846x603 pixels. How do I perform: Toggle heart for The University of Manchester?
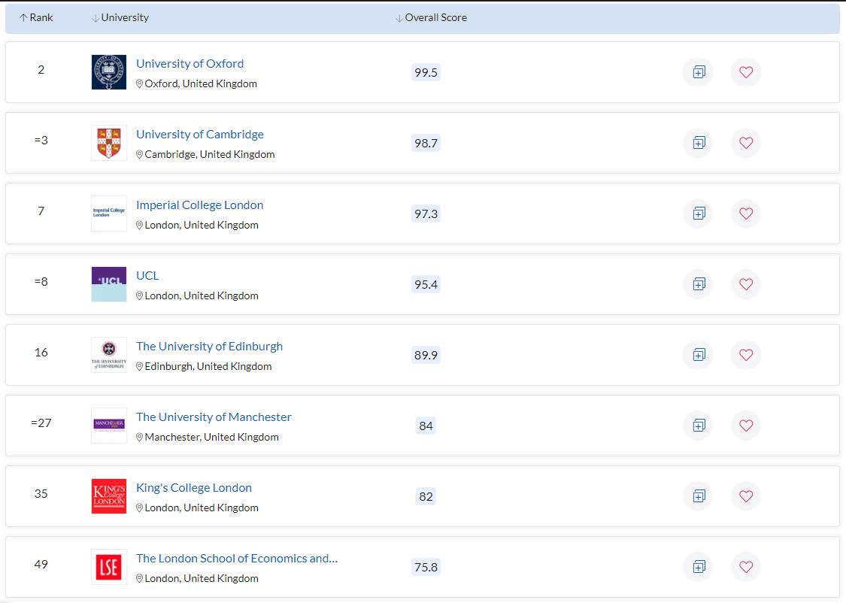pyautogui.click(x=746, y=426)
